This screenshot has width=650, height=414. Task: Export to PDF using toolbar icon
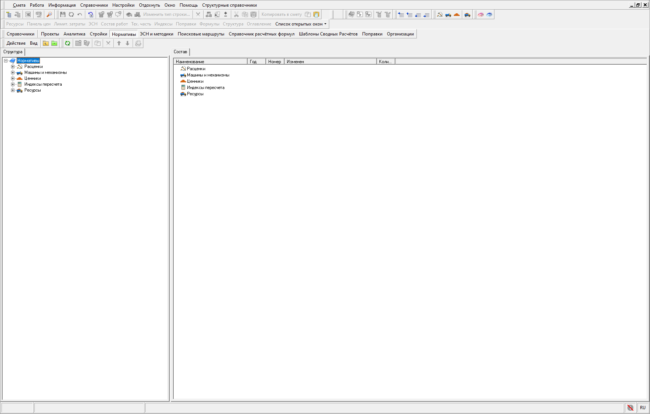coord(38,14)
